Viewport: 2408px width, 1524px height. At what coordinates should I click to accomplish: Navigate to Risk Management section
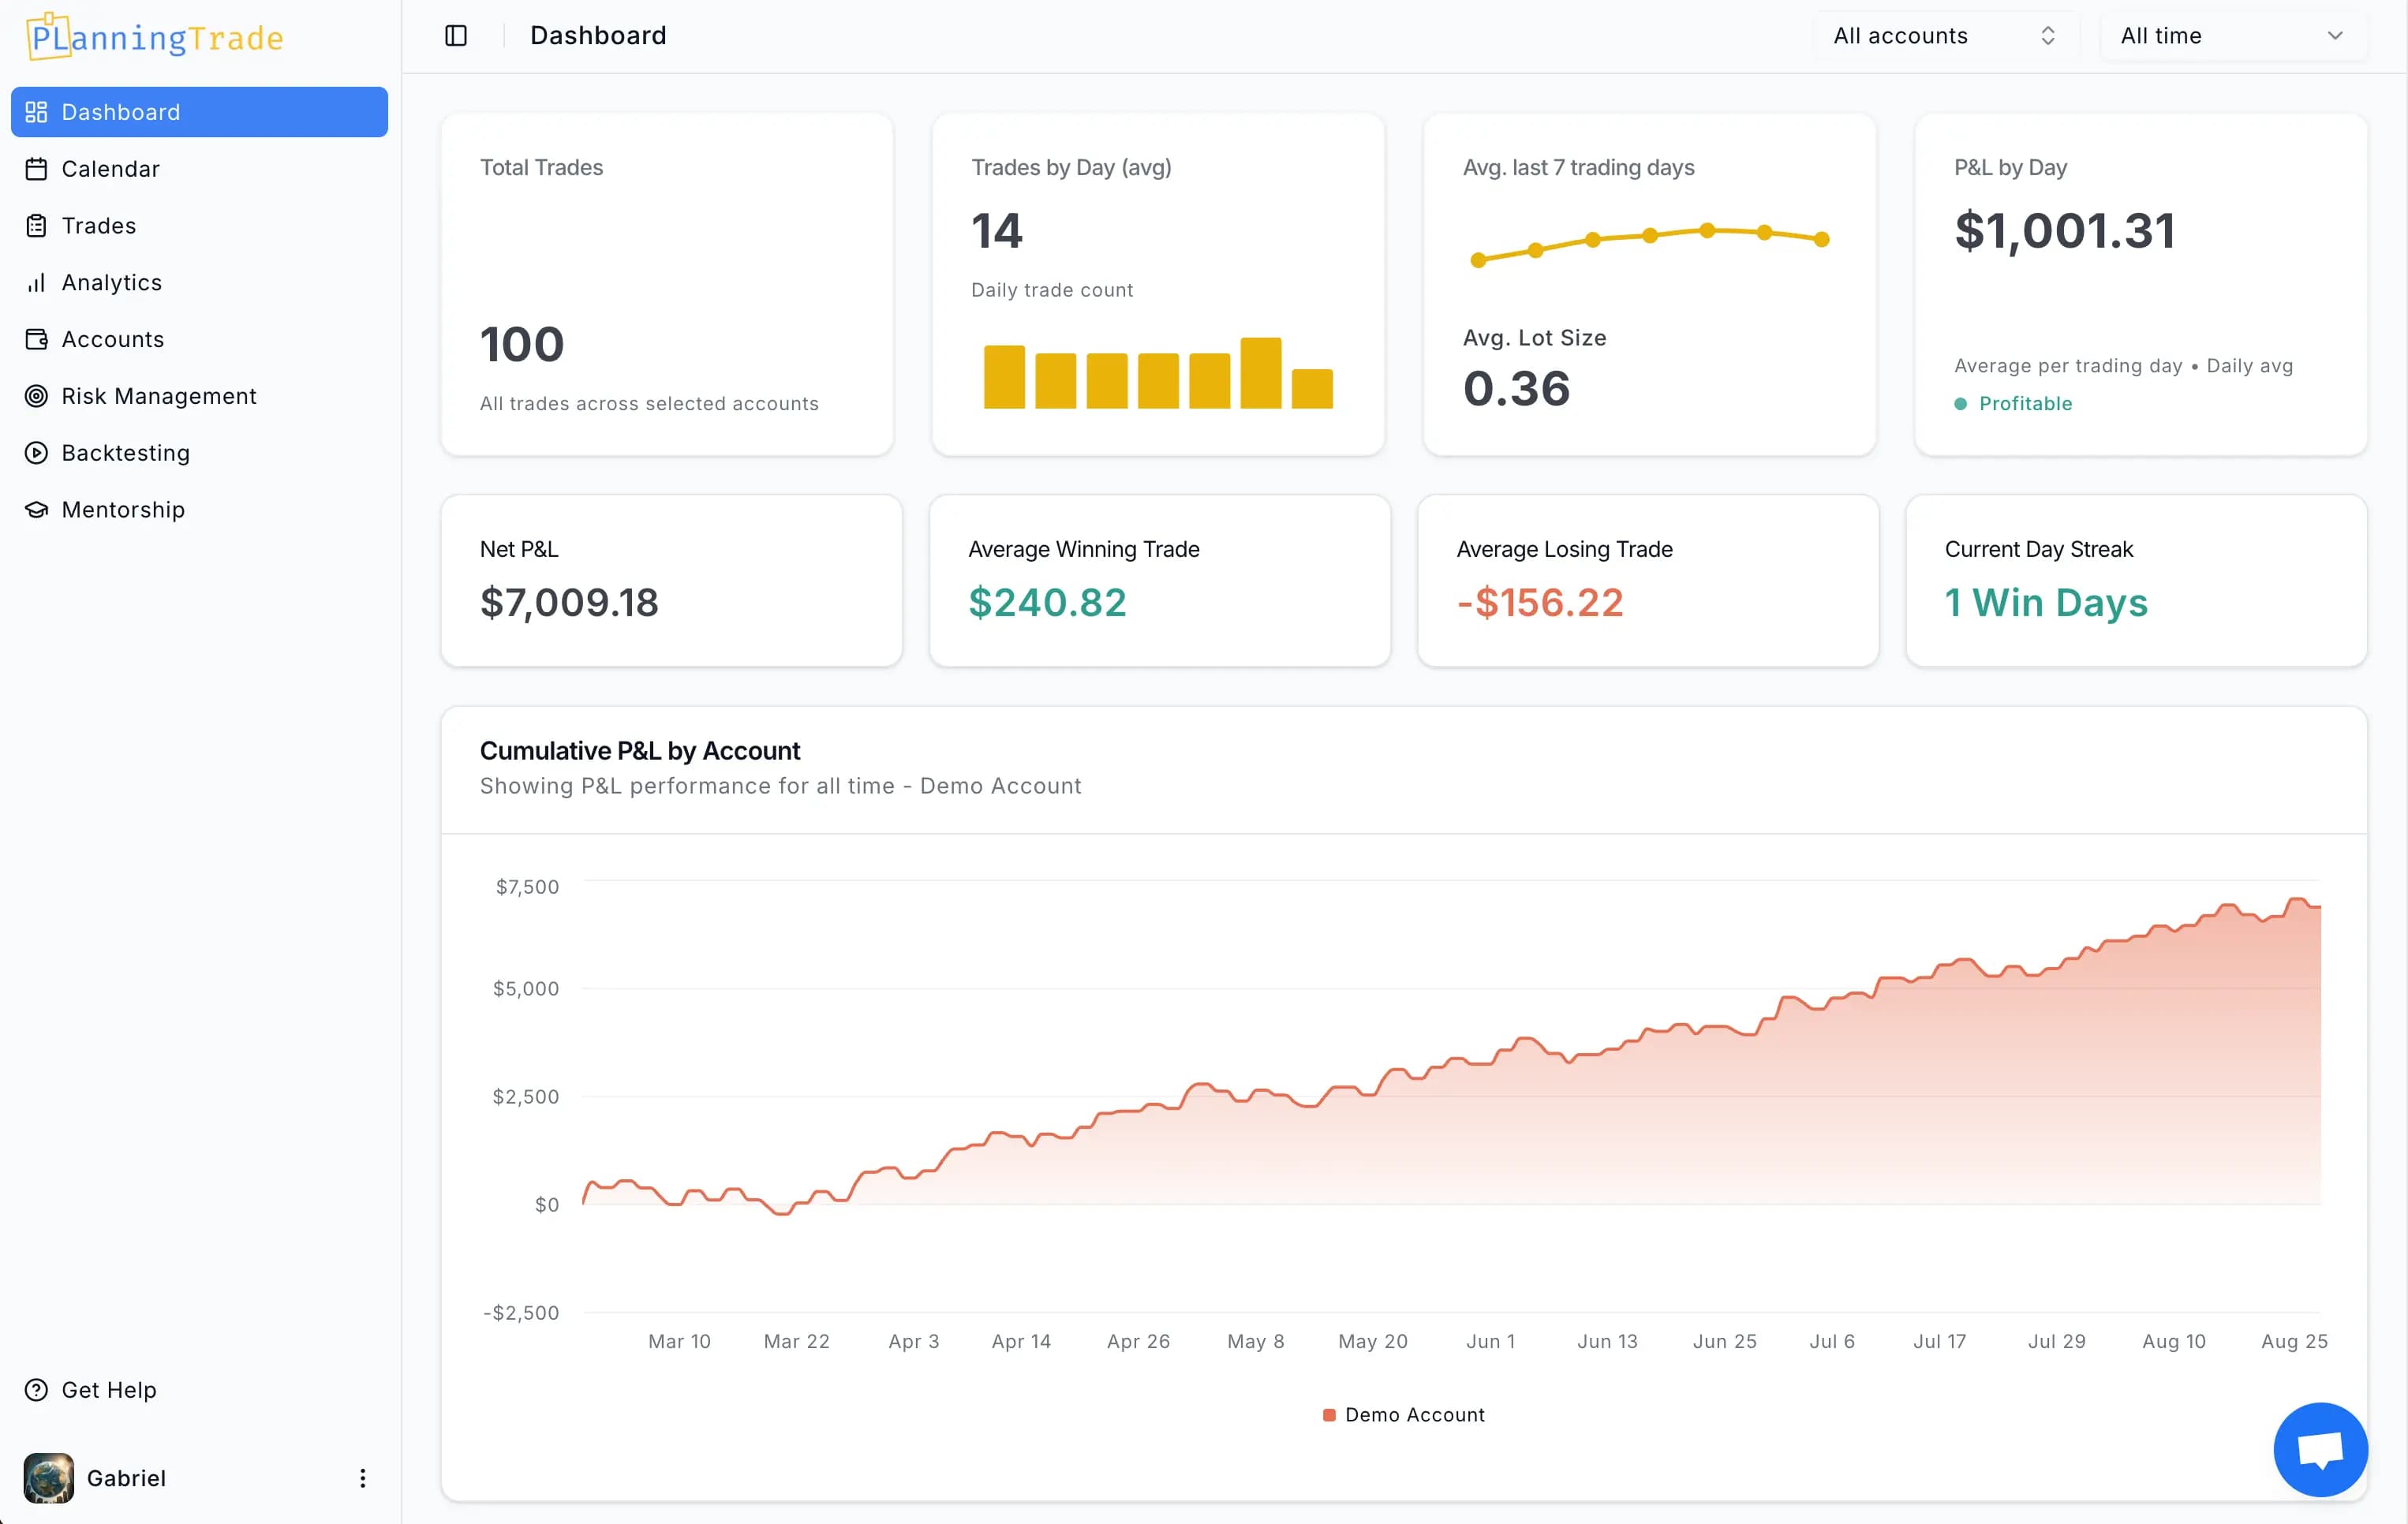pos(158,396)
